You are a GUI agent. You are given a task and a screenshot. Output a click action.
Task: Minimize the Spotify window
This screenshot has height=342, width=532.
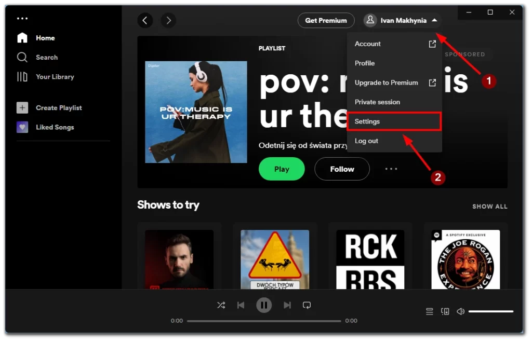coord(469,12)
